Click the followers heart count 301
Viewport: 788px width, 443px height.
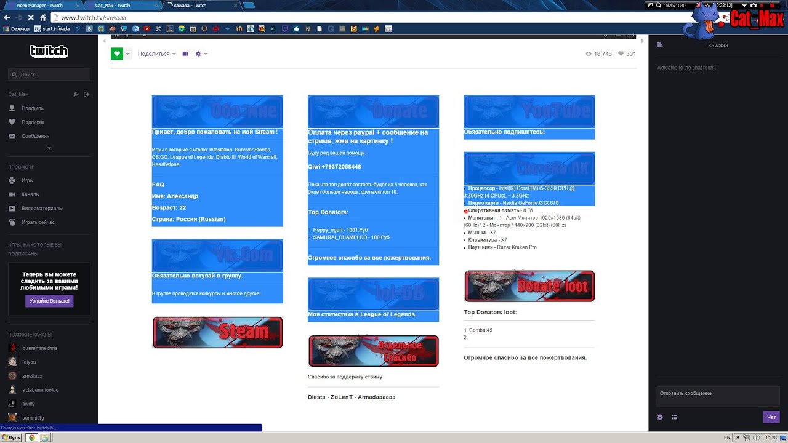(x=627, y=54)
